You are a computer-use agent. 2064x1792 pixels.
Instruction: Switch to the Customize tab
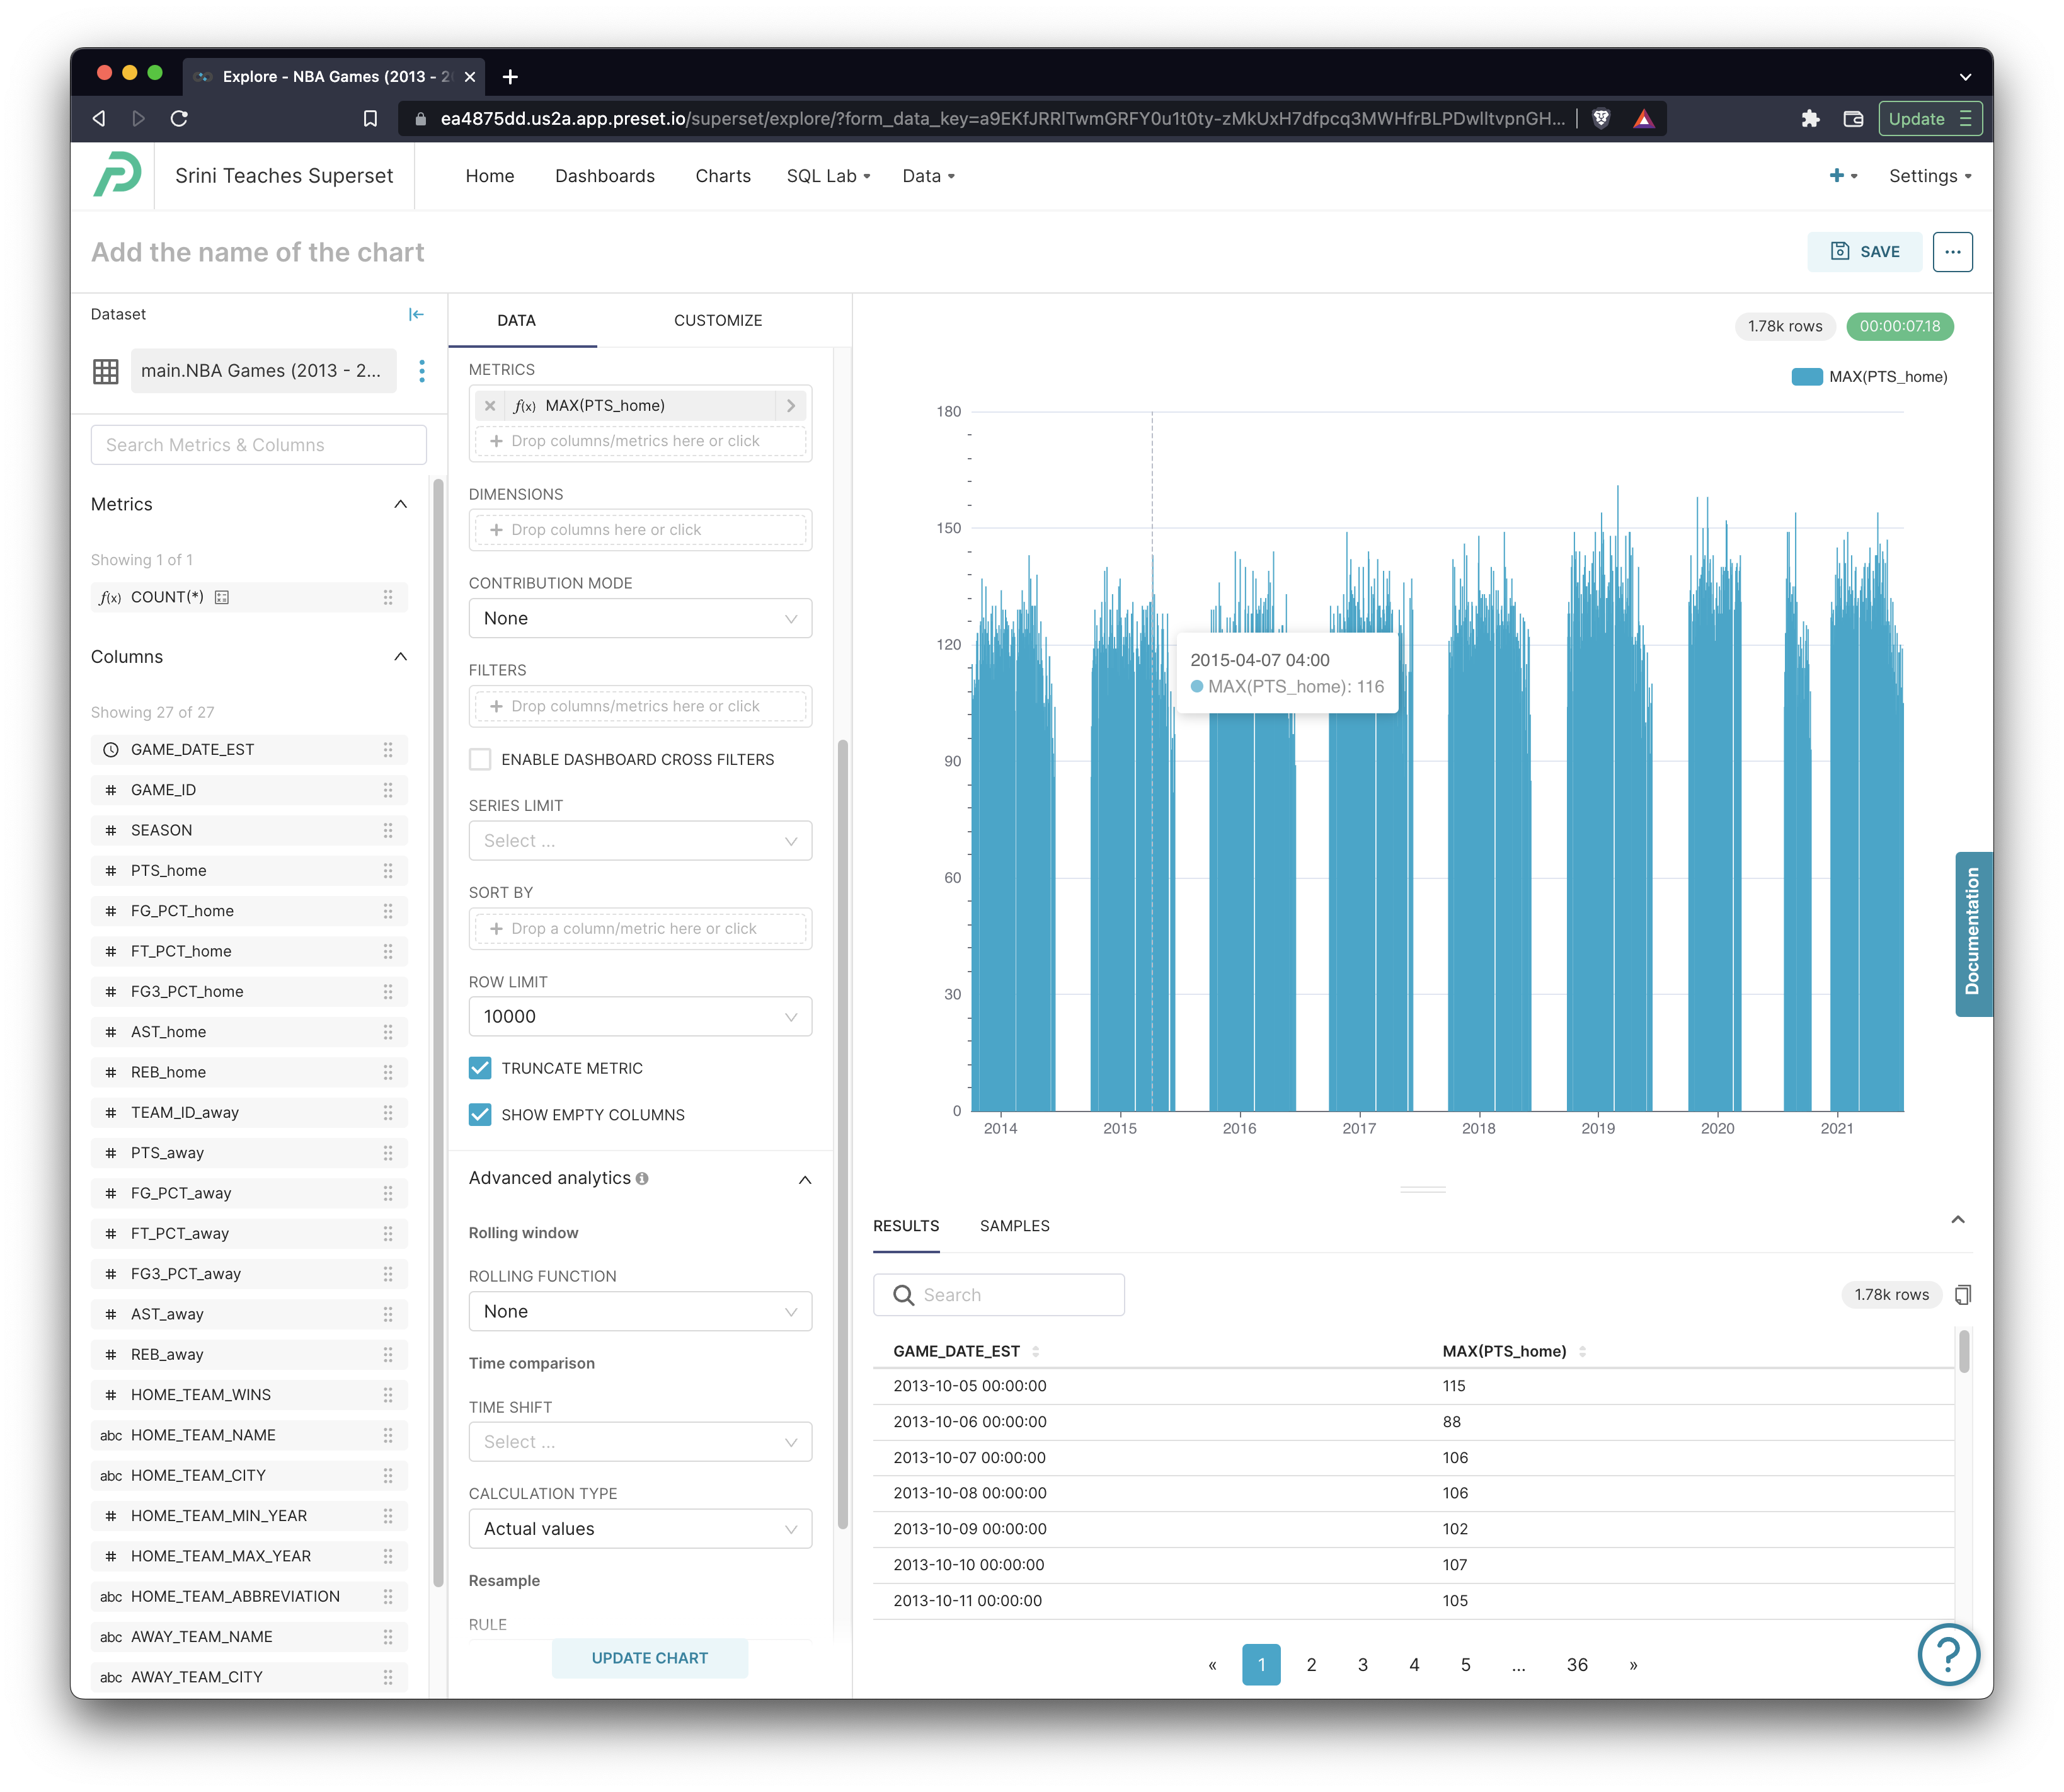pyautogui.click(x=717, y=320)
